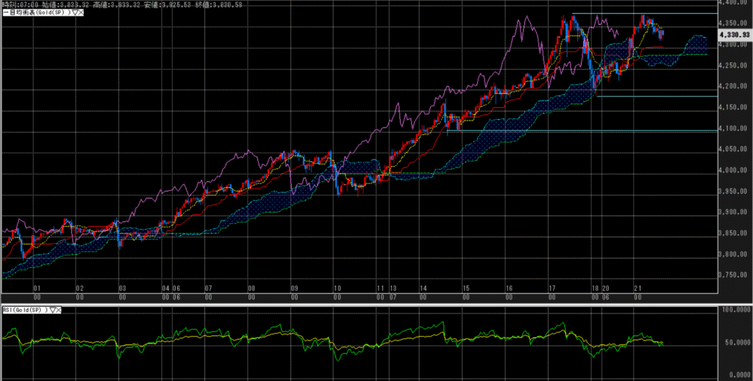Click the 100.0000 label on RSI scale
Image resolution: width=753 pixels, height=381 pixels.
click(x=735, y=311)
